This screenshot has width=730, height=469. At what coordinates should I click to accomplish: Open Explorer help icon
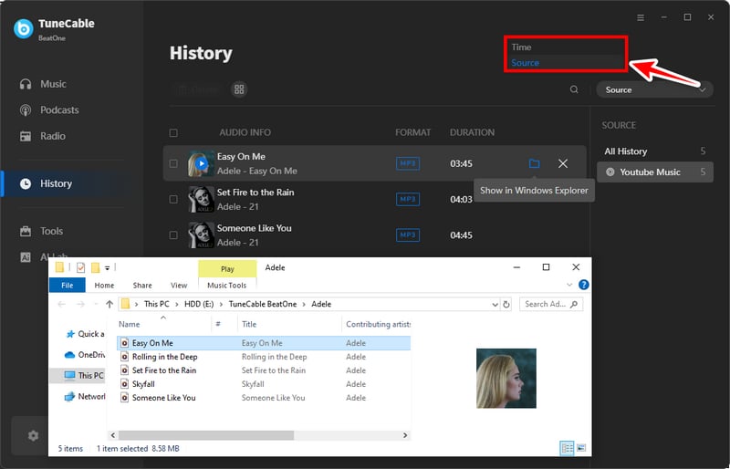coord(583,285)
